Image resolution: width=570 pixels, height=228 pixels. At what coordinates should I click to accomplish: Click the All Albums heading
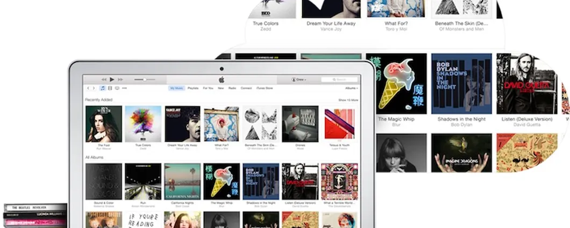(94, 158)
